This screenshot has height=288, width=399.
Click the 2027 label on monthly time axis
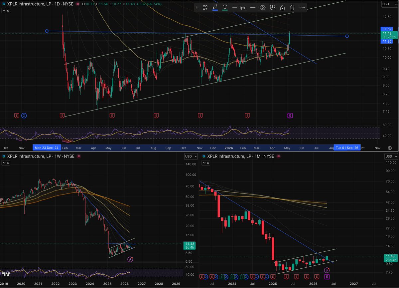[354, 283]
